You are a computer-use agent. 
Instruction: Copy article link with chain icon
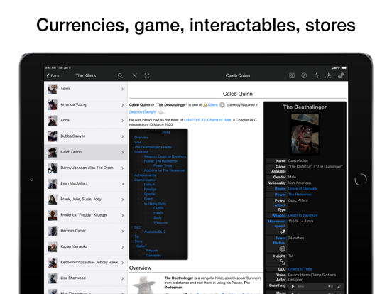pos(341,75)
